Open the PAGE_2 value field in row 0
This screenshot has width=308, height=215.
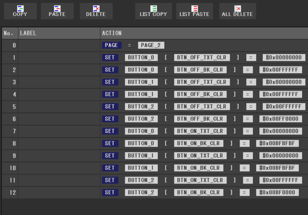[151, 45]
